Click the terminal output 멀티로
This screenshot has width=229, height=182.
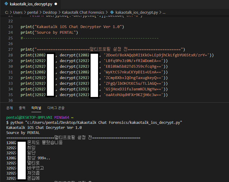tap(33, 163)
